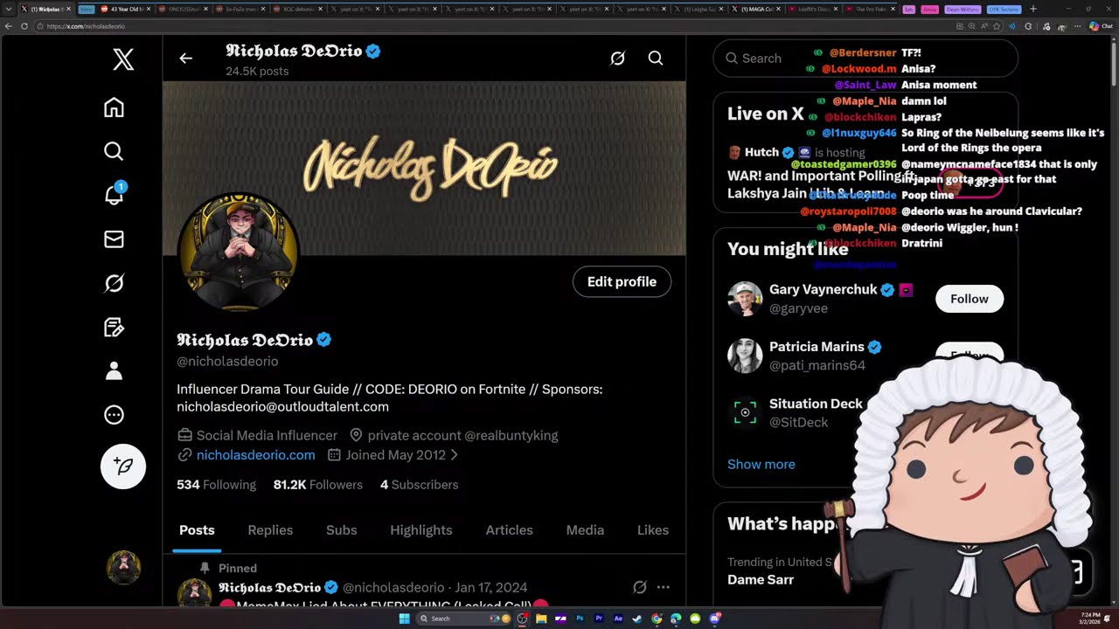Open nicholasdeorio.com link
Screen dimensions: 1119x629
click(255, 455)
